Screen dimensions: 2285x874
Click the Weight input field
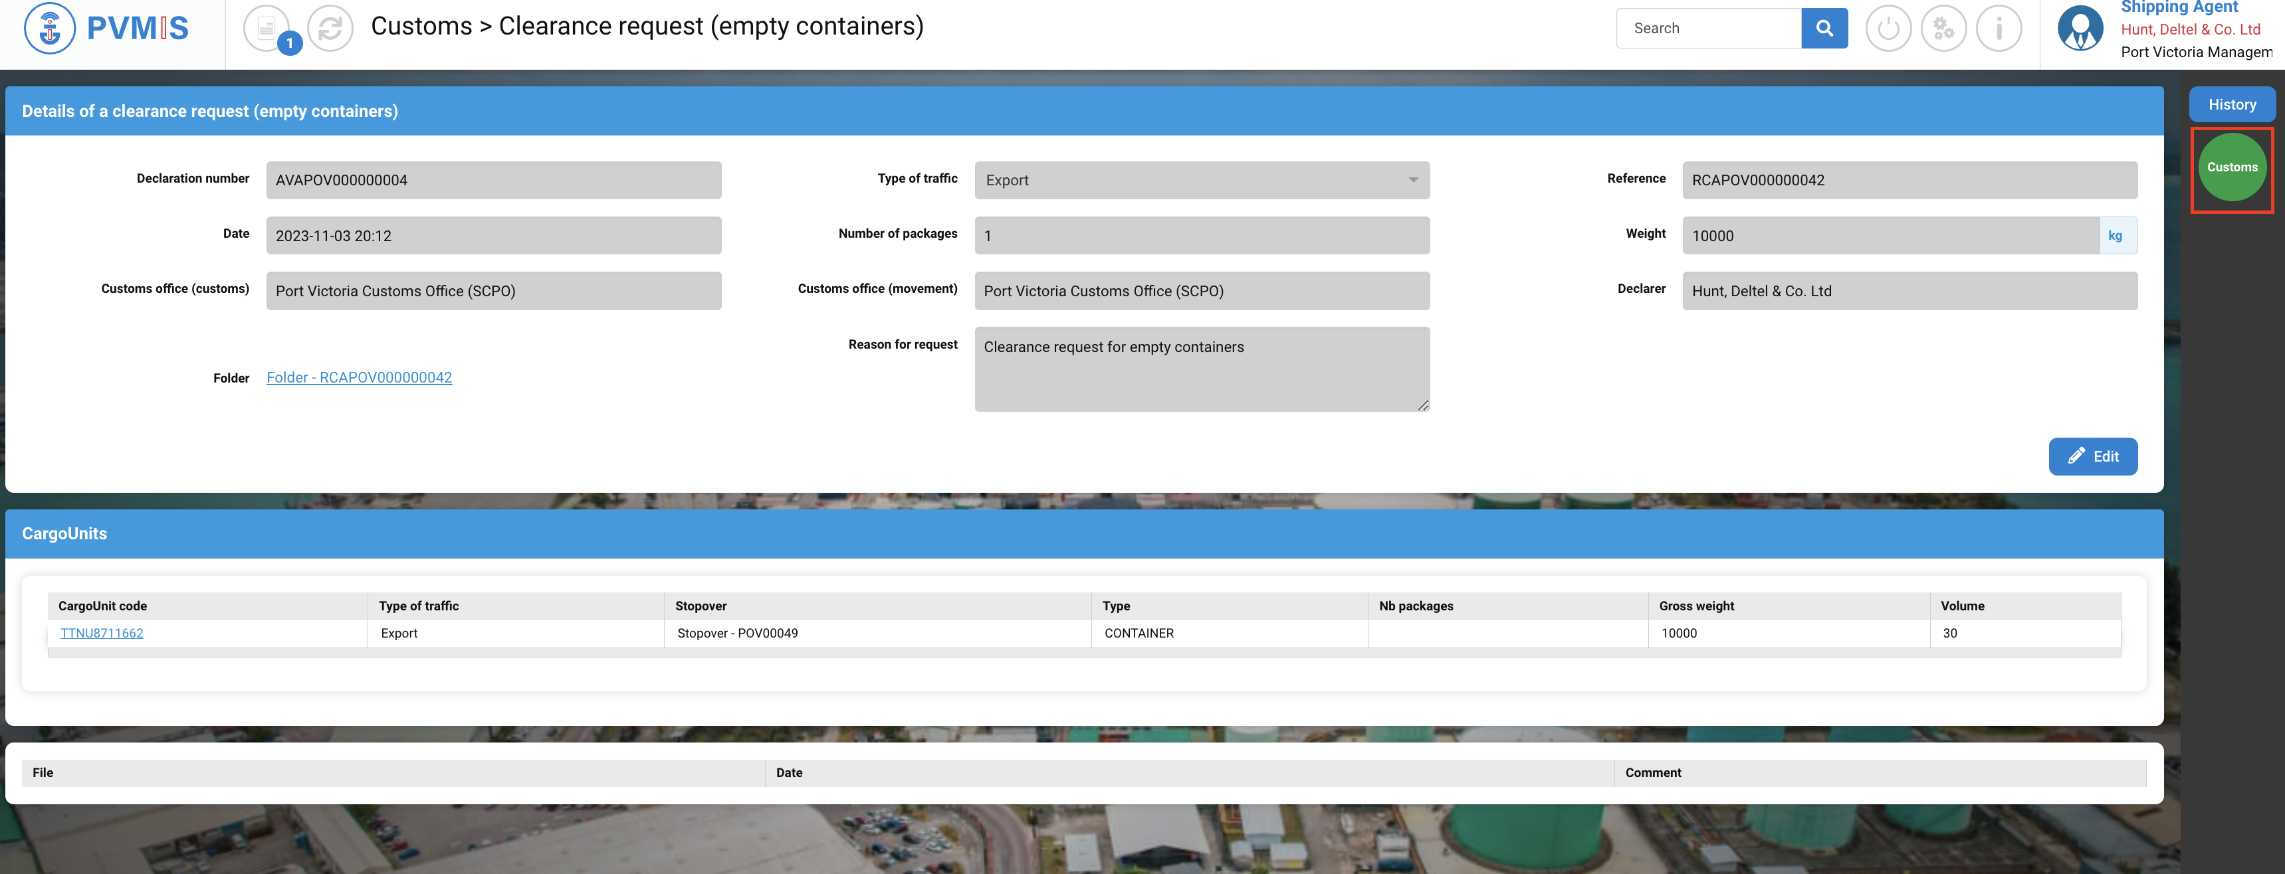click(x=1890, y=236)
